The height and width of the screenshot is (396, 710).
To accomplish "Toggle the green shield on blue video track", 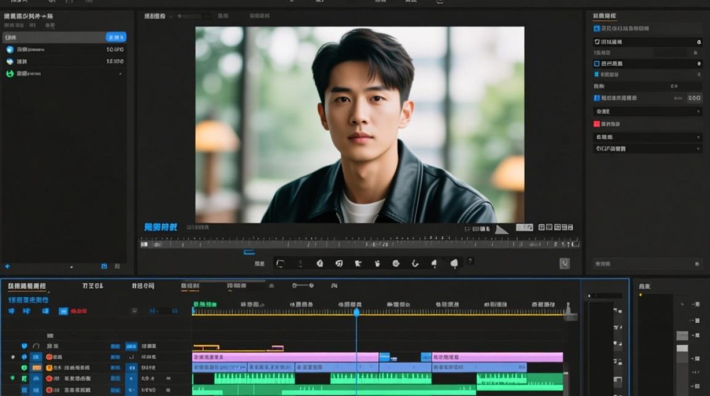I will tap(24, 367).
